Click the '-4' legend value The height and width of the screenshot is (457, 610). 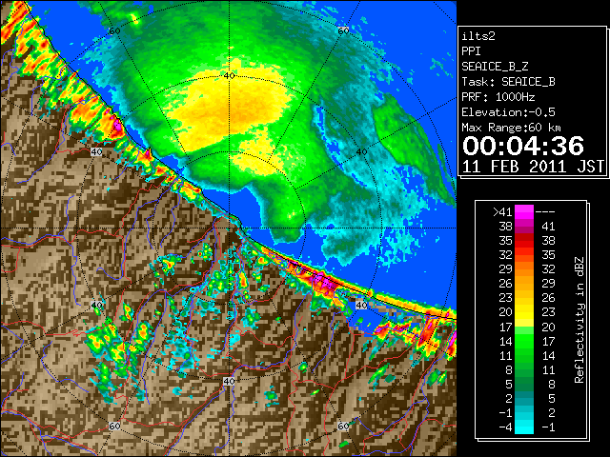pos(505,427)
